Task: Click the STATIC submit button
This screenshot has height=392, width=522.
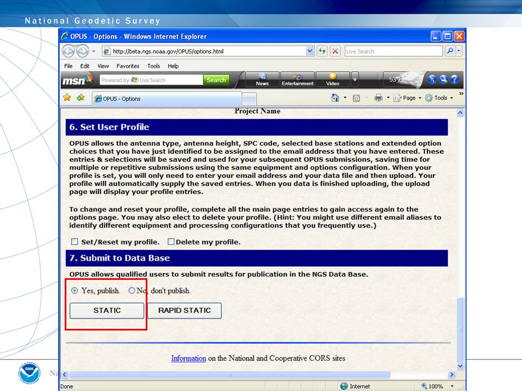Action: pyautogui.click(x=107, y=310)
